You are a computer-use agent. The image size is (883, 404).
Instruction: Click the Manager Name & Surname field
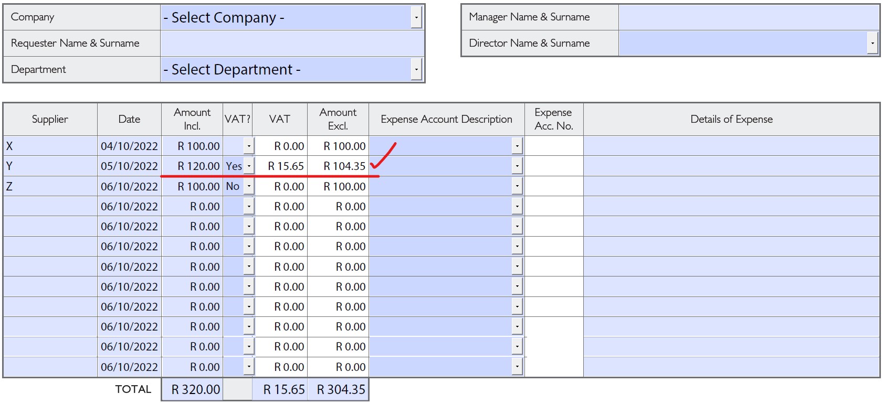748,17
